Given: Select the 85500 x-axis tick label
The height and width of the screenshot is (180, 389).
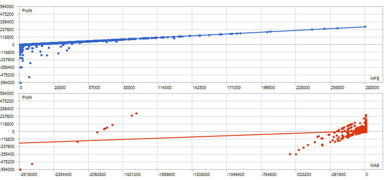Looking at the screenshot, I should tap(129, 88).
